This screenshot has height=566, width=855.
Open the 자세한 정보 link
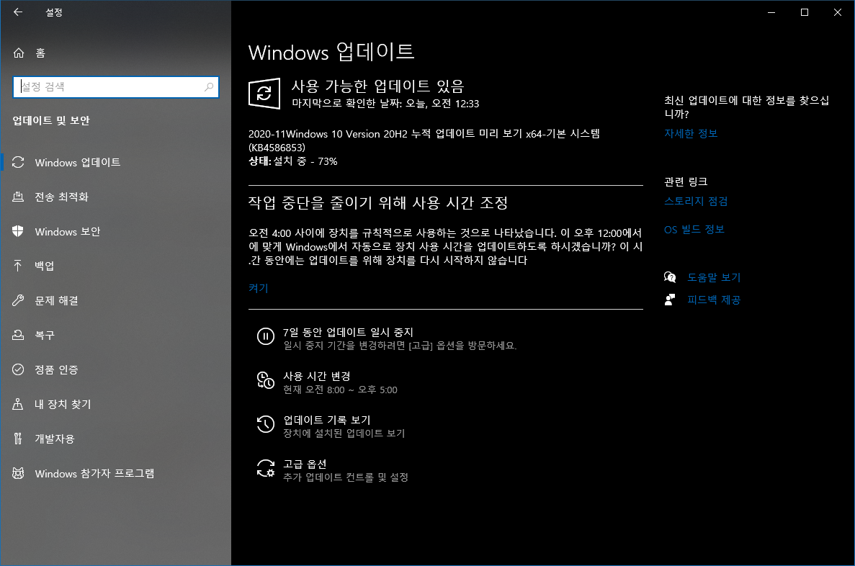[x=691, y=133]
